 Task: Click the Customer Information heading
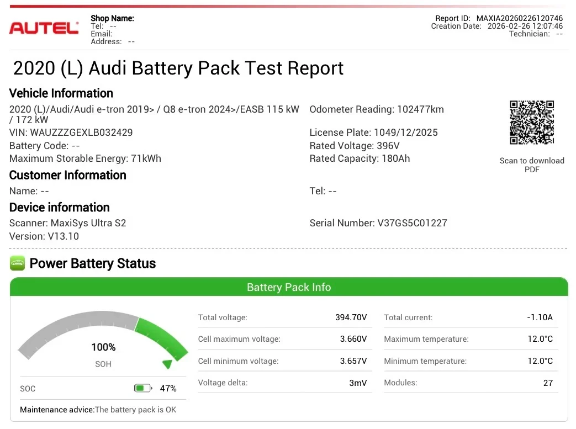coord(67,175)
